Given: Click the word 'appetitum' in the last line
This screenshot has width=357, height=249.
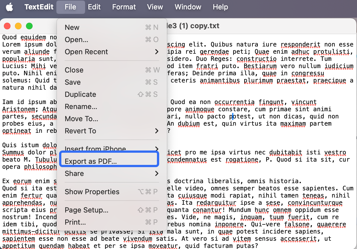Looking at the screenshot, I should [19, 246].
